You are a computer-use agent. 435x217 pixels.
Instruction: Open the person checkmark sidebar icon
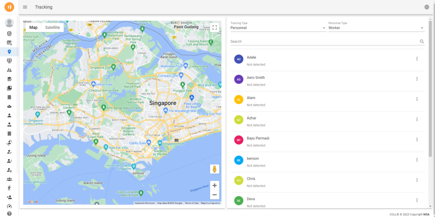(x=9, y=152)
